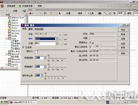Image resolution: width=138 pixels, height=105 pixels.
Task: Click the 探测间隔 slider track
Action: [x=57, y=59]
